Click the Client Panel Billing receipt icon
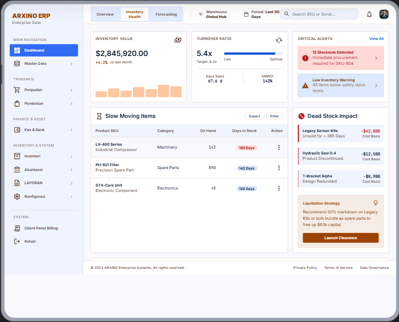The image size is (399, 322). pos(17,228)
